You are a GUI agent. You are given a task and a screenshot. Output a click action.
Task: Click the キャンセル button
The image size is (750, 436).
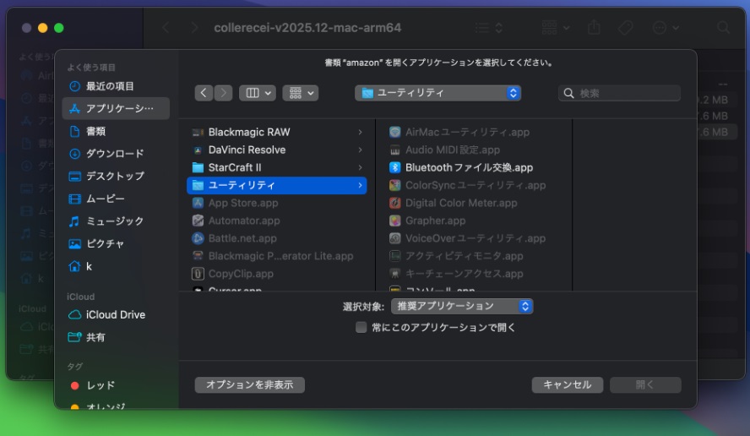click(567, 384)
